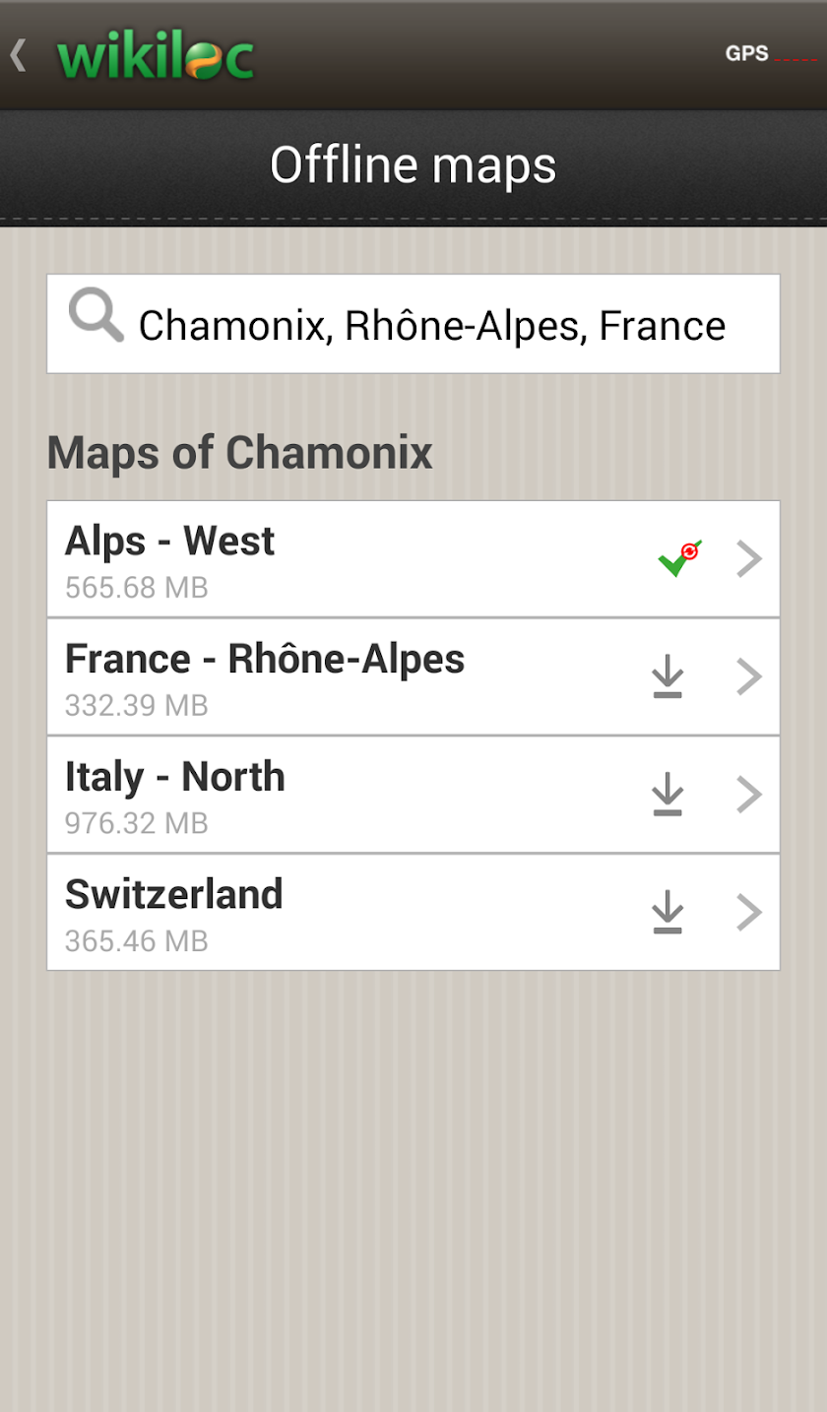Tap the 565.68 MB size label
This screenshot has width=827, height=1412.
tap(137, 588)
